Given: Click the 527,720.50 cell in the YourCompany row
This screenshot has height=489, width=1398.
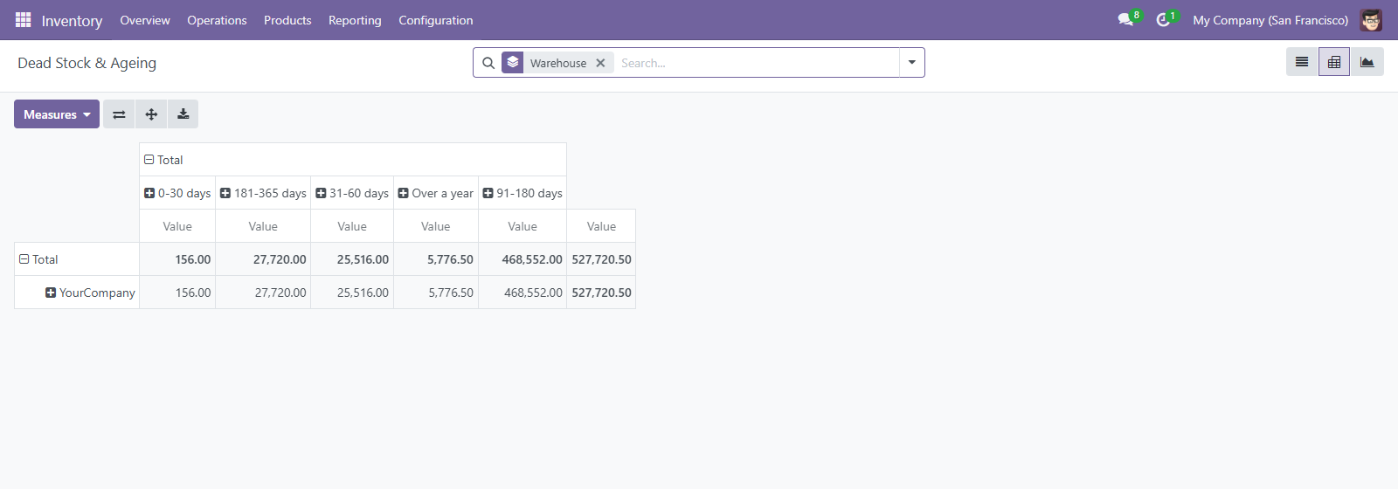Looking at the screenshot, I should tap(601, 293).
